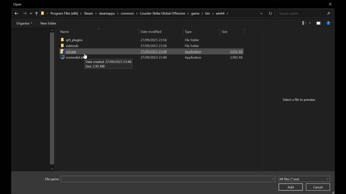Screen dimensions: 346x194
Task: Select the vconsole2.exe file icon
Action: pyautogui.click(x=62, y=57)
